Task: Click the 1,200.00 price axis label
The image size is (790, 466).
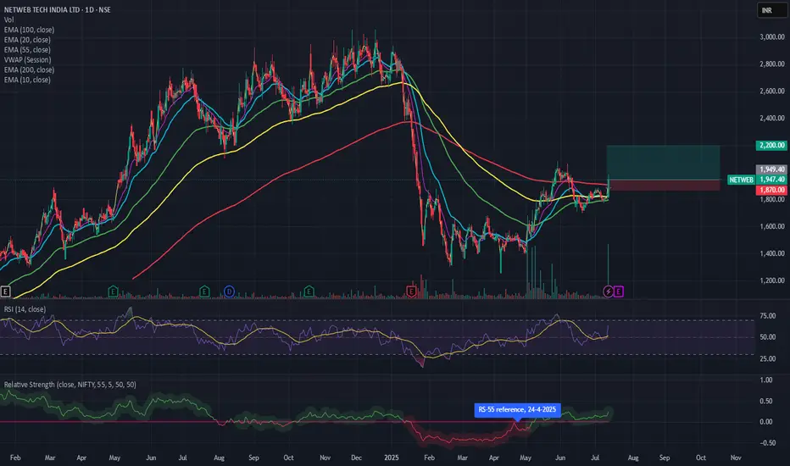Action: click(x=772, y=280)
